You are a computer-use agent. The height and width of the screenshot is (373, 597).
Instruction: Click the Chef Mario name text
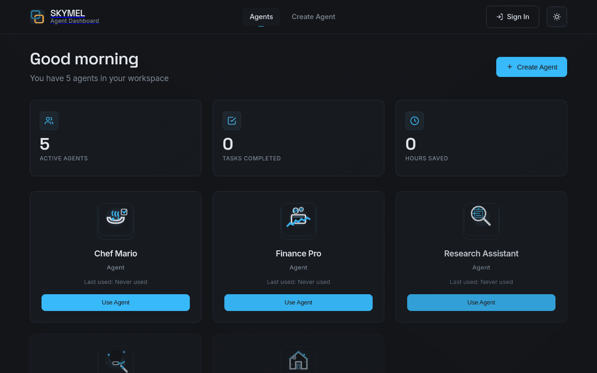[116, 254]
